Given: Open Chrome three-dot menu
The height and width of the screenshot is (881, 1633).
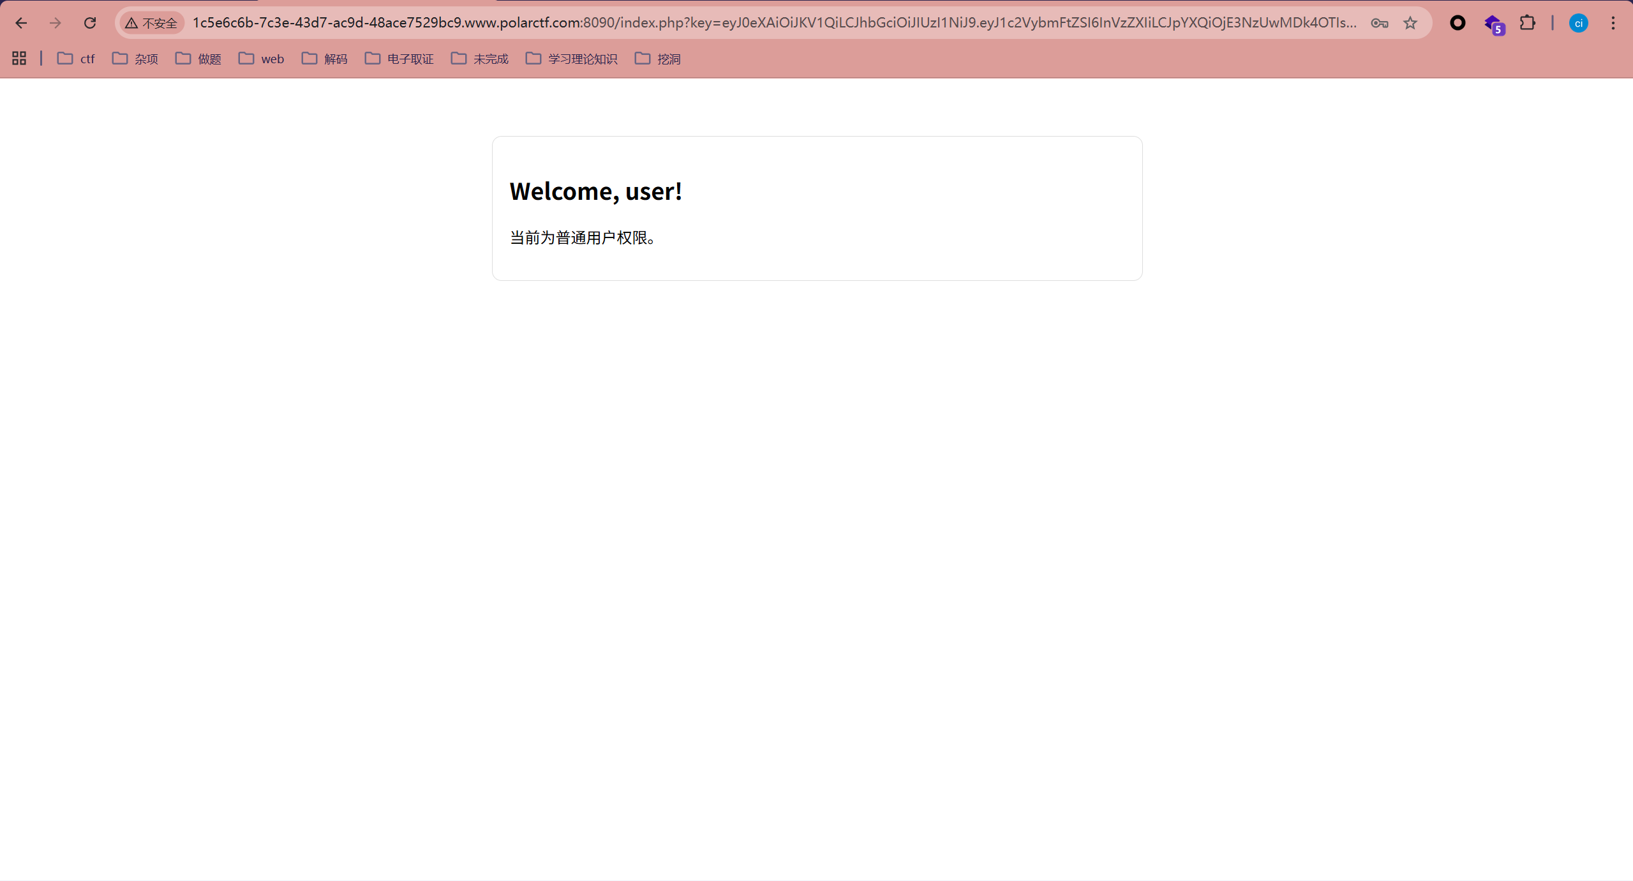Looking at the screenshot, I should tap(1613, 23).
